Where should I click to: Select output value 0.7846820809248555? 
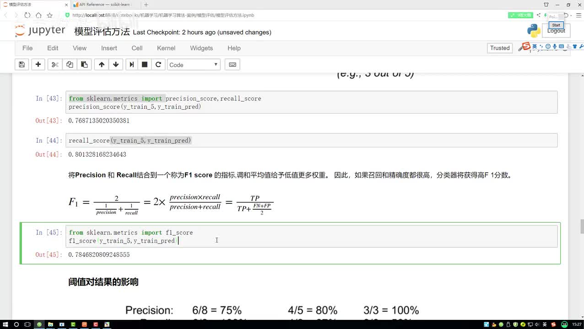click(x=99, y=255)
